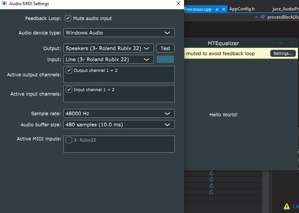
Task: Enable the 3- Rubix22 MIDI input
Action: point(69,140)
